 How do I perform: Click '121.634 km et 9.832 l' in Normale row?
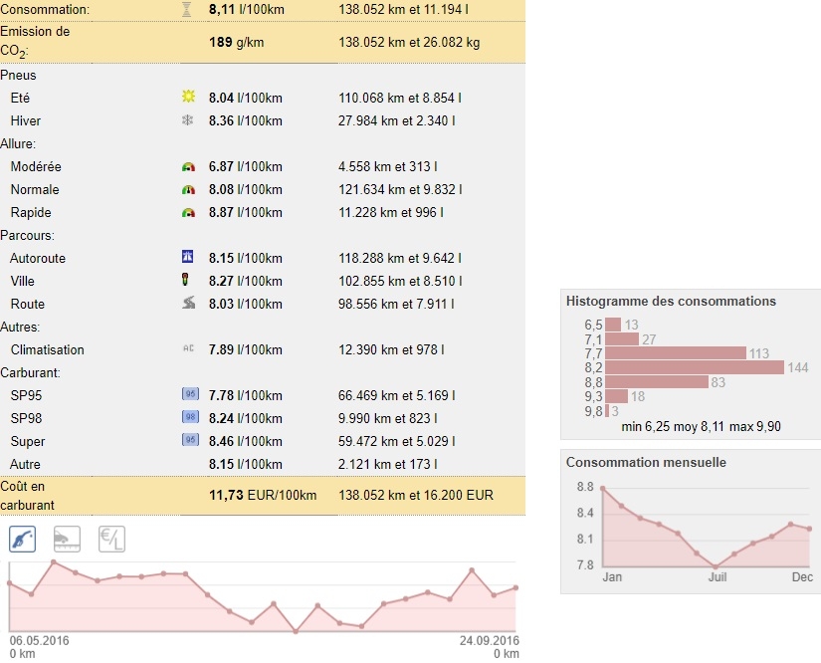point(400,189)
